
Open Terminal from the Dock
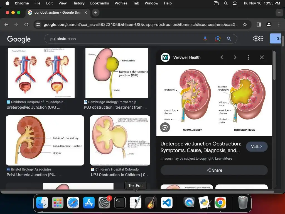(120, 203)
